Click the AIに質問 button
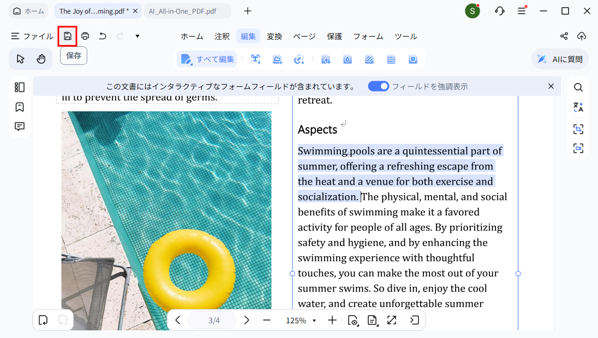Viewport: 598px width, 338px height. pos(560,58)
